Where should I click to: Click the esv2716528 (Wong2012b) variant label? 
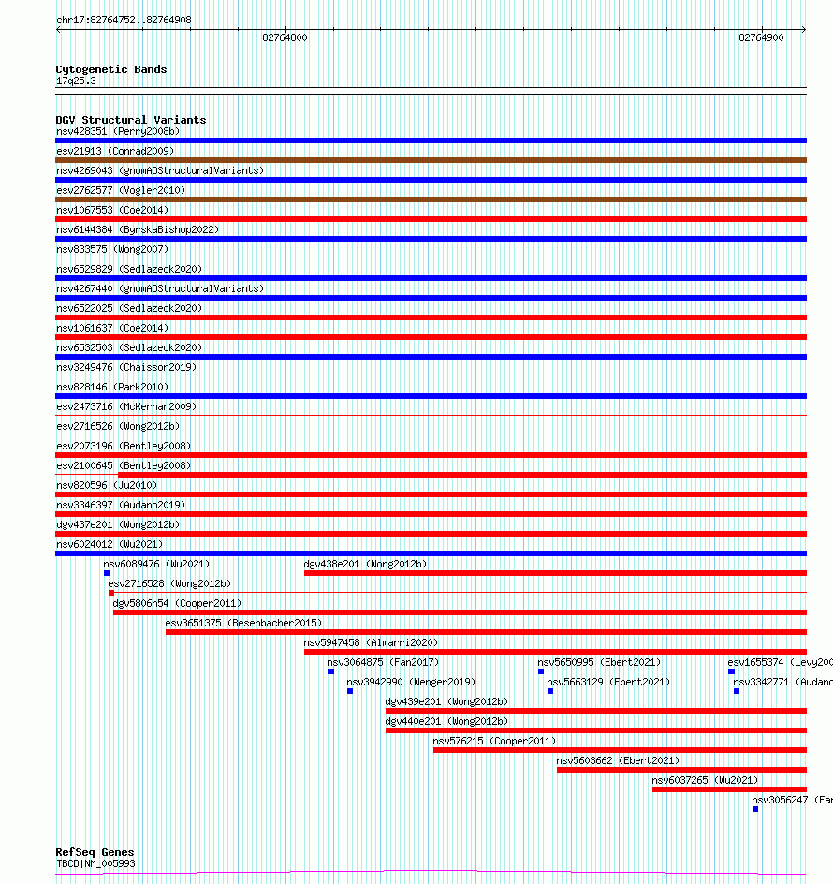coord(169,583)
